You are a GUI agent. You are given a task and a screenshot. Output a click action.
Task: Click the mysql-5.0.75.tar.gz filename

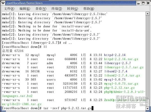coord(121,84)
